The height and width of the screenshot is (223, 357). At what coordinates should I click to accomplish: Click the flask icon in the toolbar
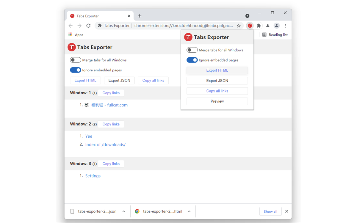click(x=268, y=26)
